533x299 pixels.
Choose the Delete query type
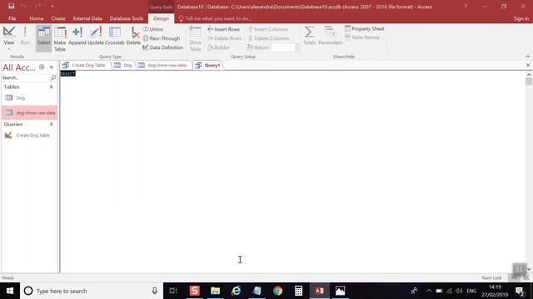click(x=133, y=36)
